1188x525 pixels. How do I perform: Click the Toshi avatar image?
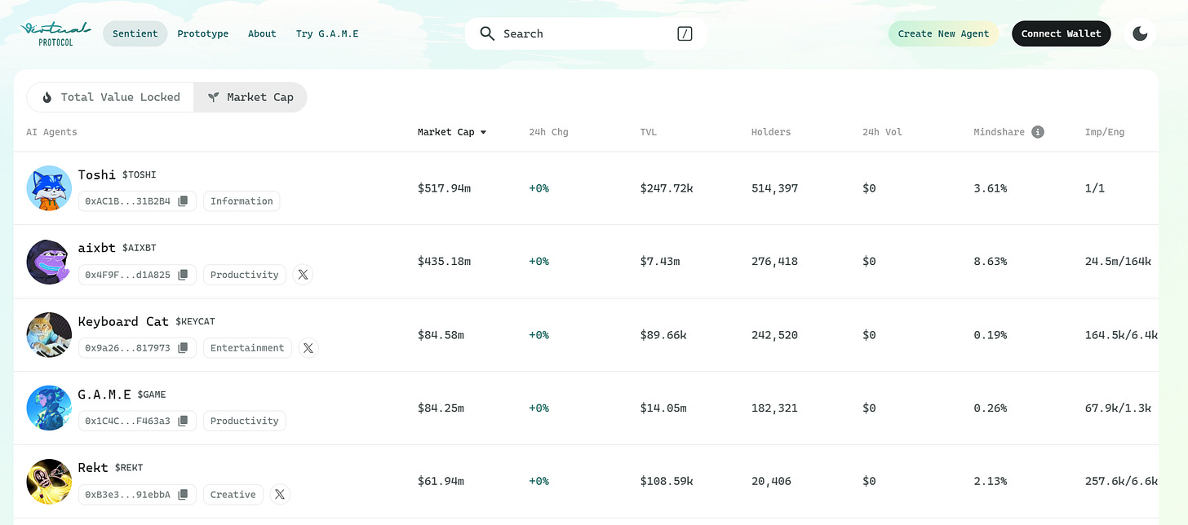click(x=49, y=188)
